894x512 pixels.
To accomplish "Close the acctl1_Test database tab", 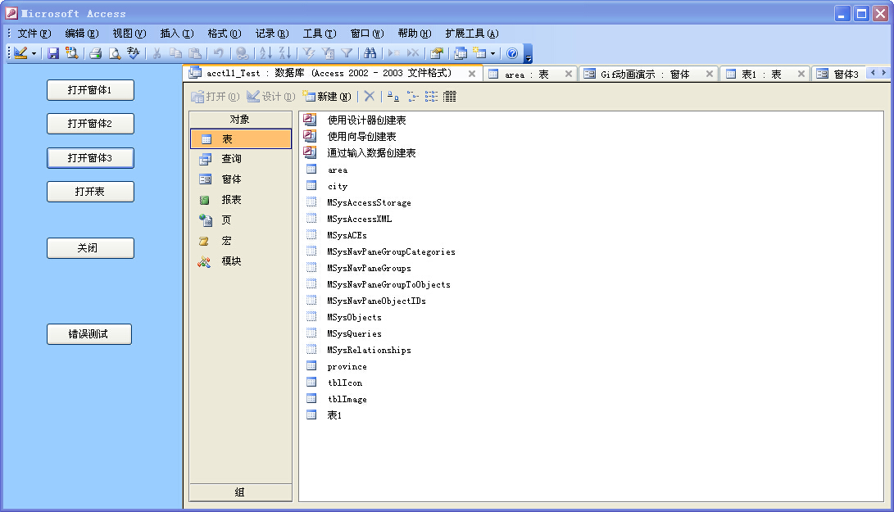I will pyautogui.click(x=472, y=74).
